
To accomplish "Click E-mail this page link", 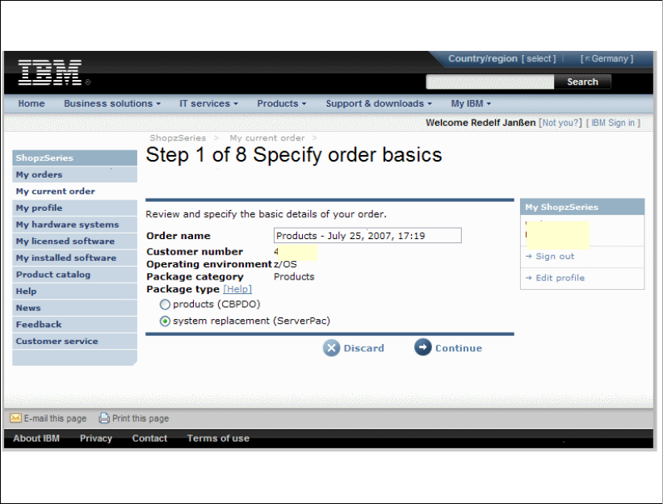I will click(x=55, y=418).
